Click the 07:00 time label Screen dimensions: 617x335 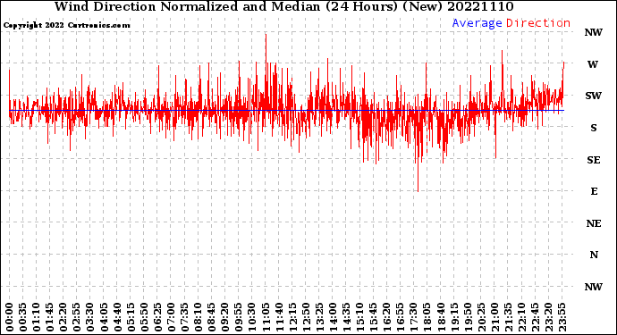click(x=171, y=318)
